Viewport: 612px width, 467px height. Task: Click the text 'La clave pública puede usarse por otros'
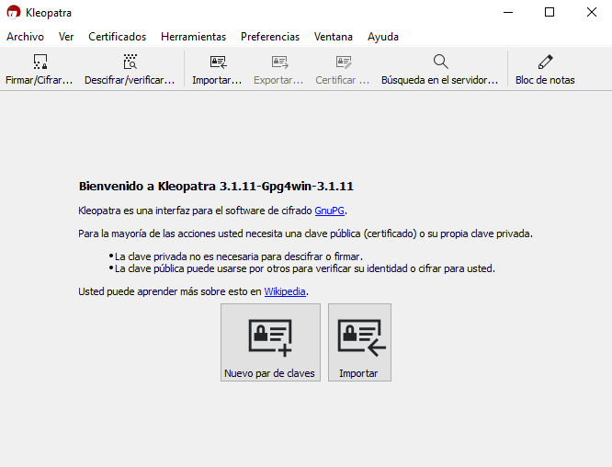point(202,268)
